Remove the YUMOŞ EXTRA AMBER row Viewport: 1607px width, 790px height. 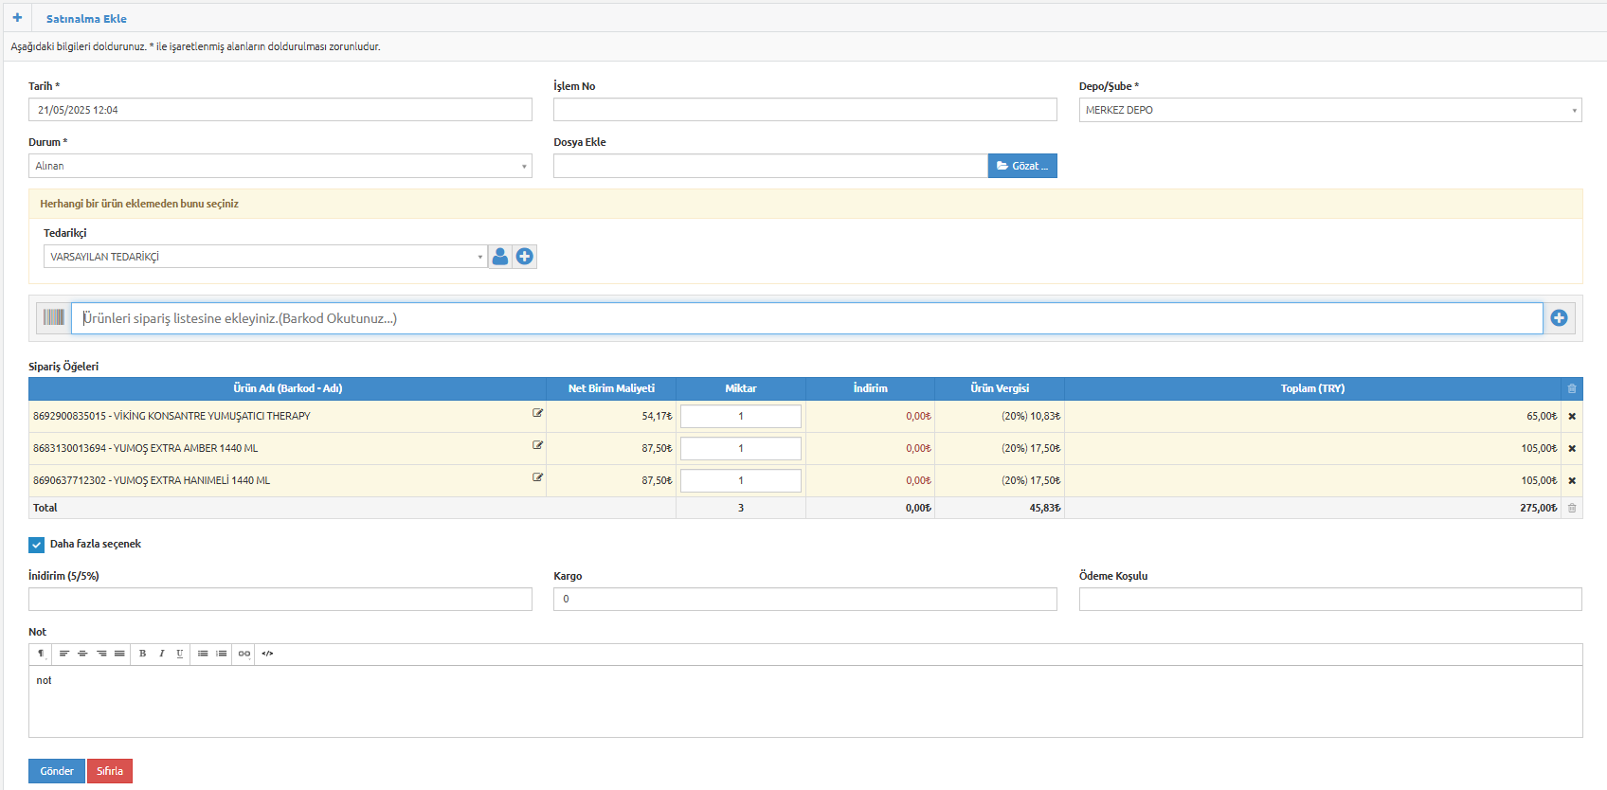coord(1572,449)
